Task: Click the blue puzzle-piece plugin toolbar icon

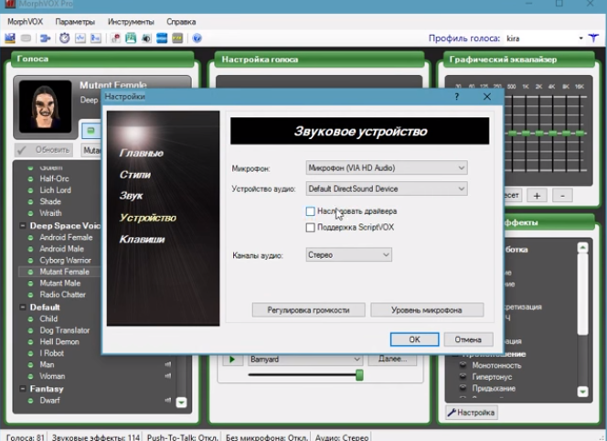Action: [46, 38]
